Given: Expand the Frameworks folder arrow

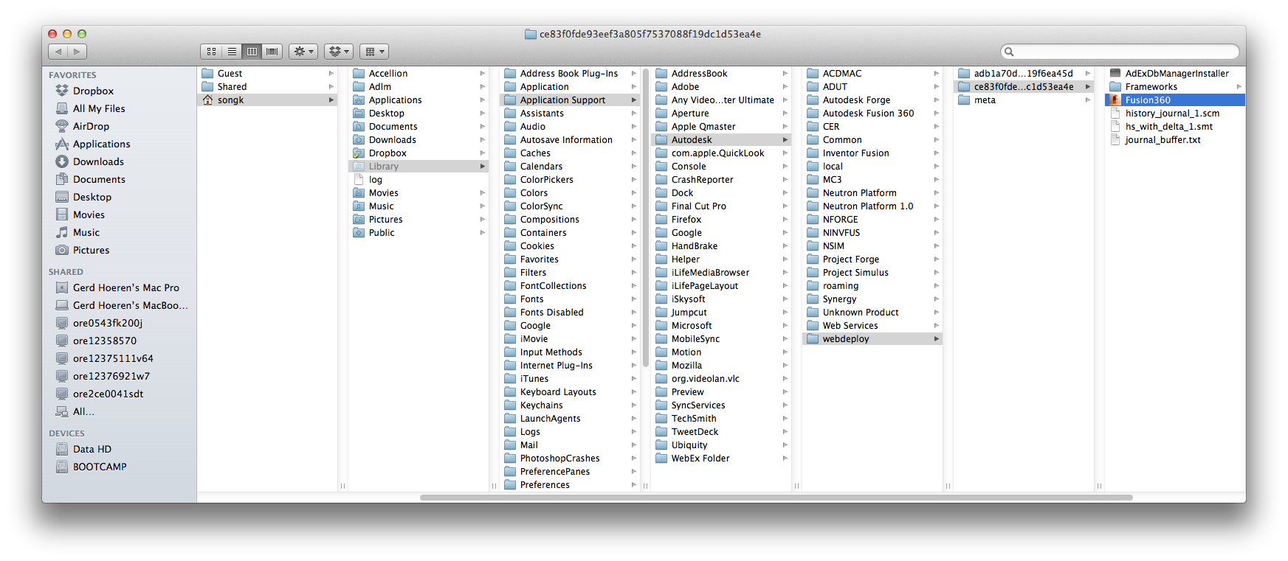Looking at the screenshot, I should pyautogui.click(x=1239, y=87).
